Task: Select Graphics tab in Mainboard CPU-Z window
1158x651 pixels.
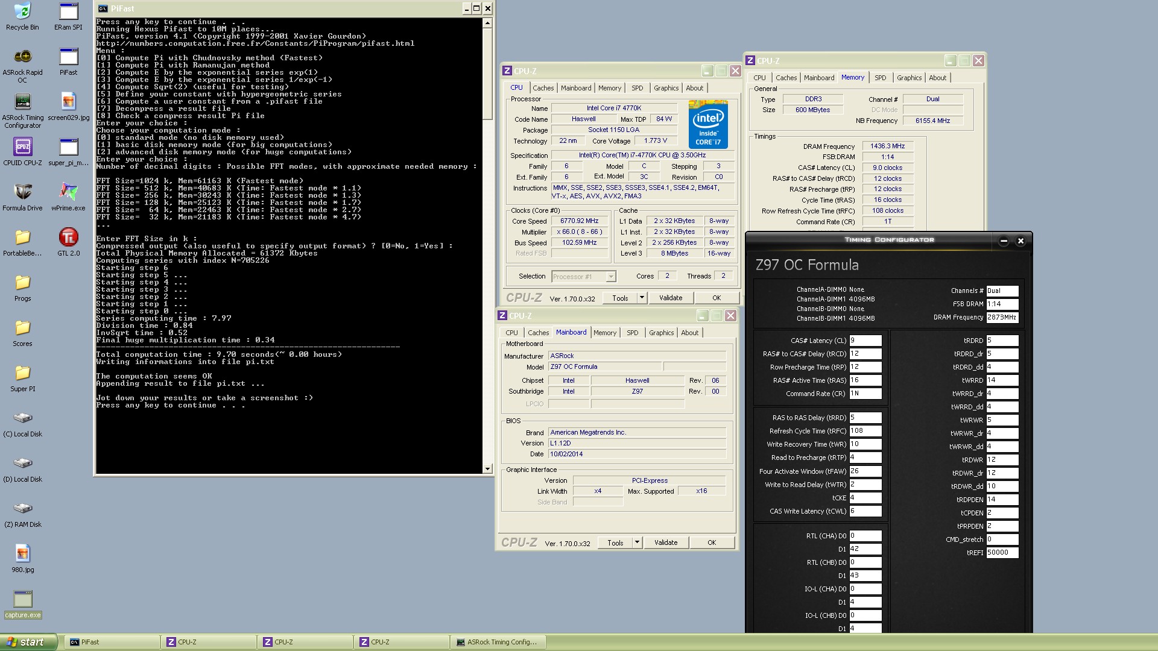Action: coord(661,333)
